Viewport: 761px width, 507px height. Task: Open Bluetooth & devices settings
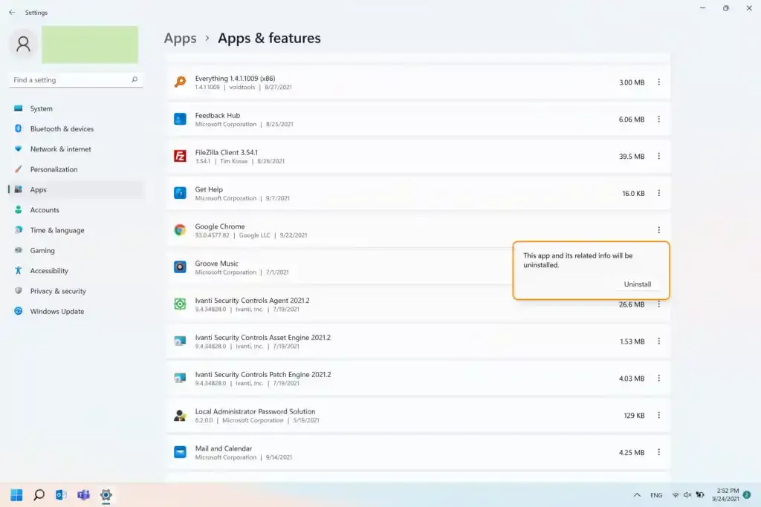(77, 129)
